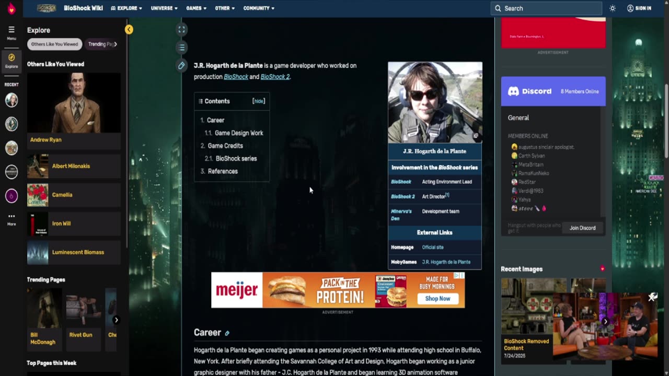Click the infobox portrait photo
Viewport: 669px width, 376px height.
click(435, 102)
